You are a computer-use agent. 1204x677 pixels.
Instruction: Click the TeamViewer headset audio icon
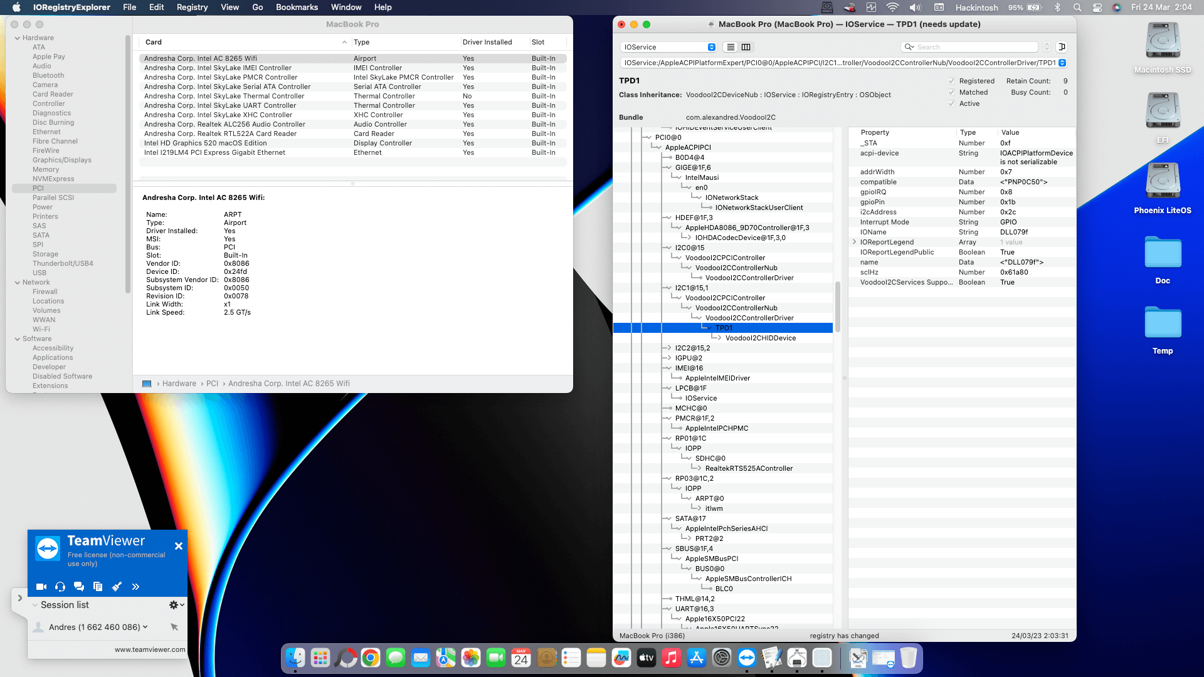click(x=60, y=587)
